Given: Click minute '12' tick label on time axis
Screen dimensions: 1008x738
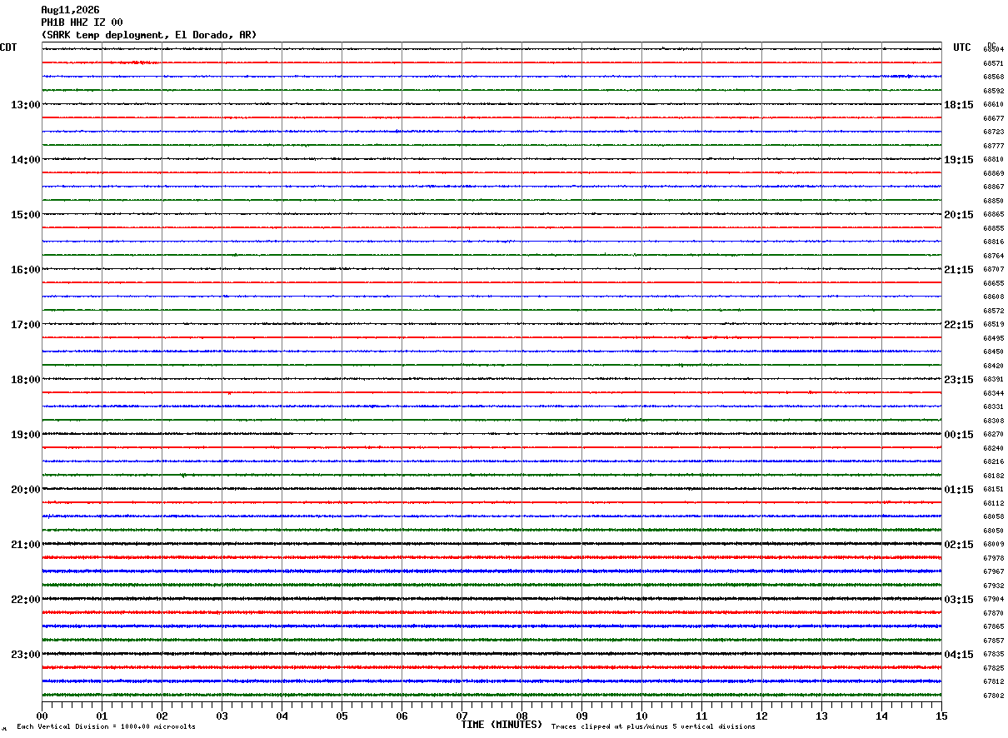Looking at the screenshot, I should (761, 716).
